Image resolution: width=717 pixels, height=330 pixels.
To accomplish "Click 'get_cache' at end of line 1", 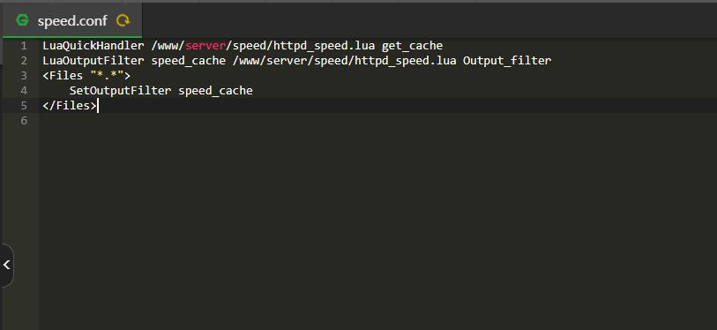I will (x=412, y=46).
